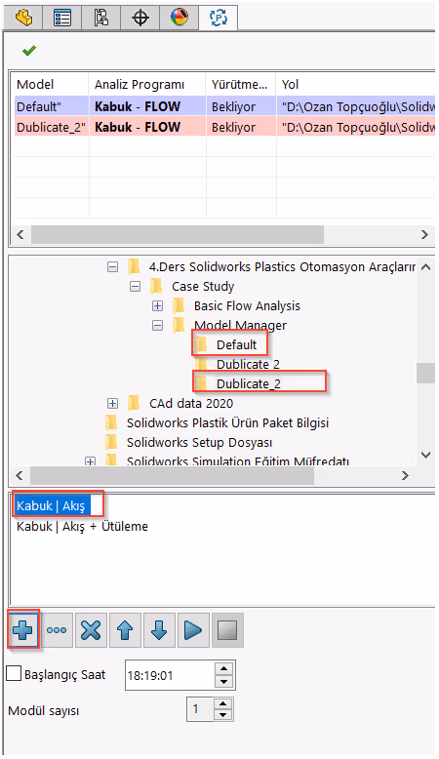The width and height of the screenshot is (439, 759).
Task: Select the Dublicate 2 folder with a space
Action: click(248, 364)
